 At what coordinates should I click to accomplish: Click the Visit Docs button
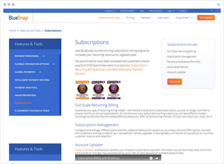[x=175, y=82]
